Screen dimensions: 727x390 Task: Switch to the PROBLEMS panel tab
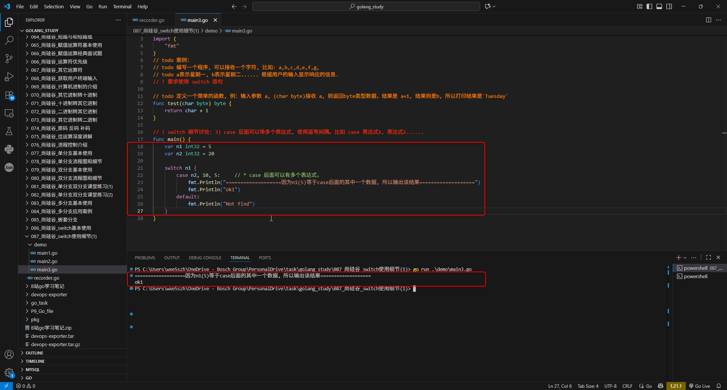click(x=145, y=258)
